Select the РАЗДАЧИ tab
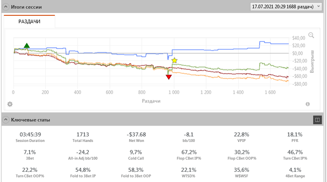This screenshot has height=182, width=327. point(29,21)
